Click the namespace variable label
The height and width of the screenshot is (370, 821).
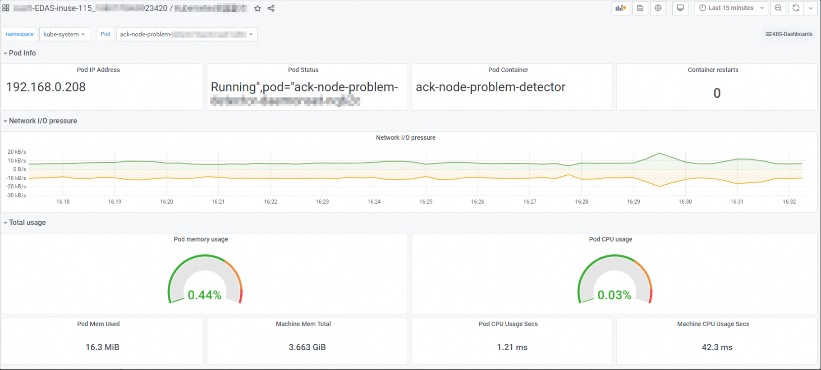pyautogui.click(x=20, y=34)
